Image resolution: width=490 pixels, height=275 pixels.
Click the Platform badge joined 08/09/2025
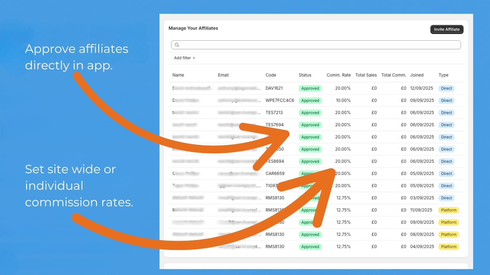(449, 235)
